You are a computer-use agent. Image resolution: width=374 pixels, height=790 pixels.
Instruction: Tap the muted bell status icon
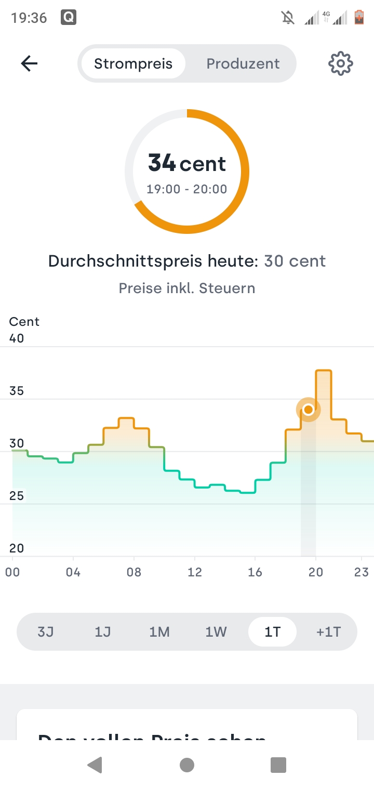[x=288, y=18]
